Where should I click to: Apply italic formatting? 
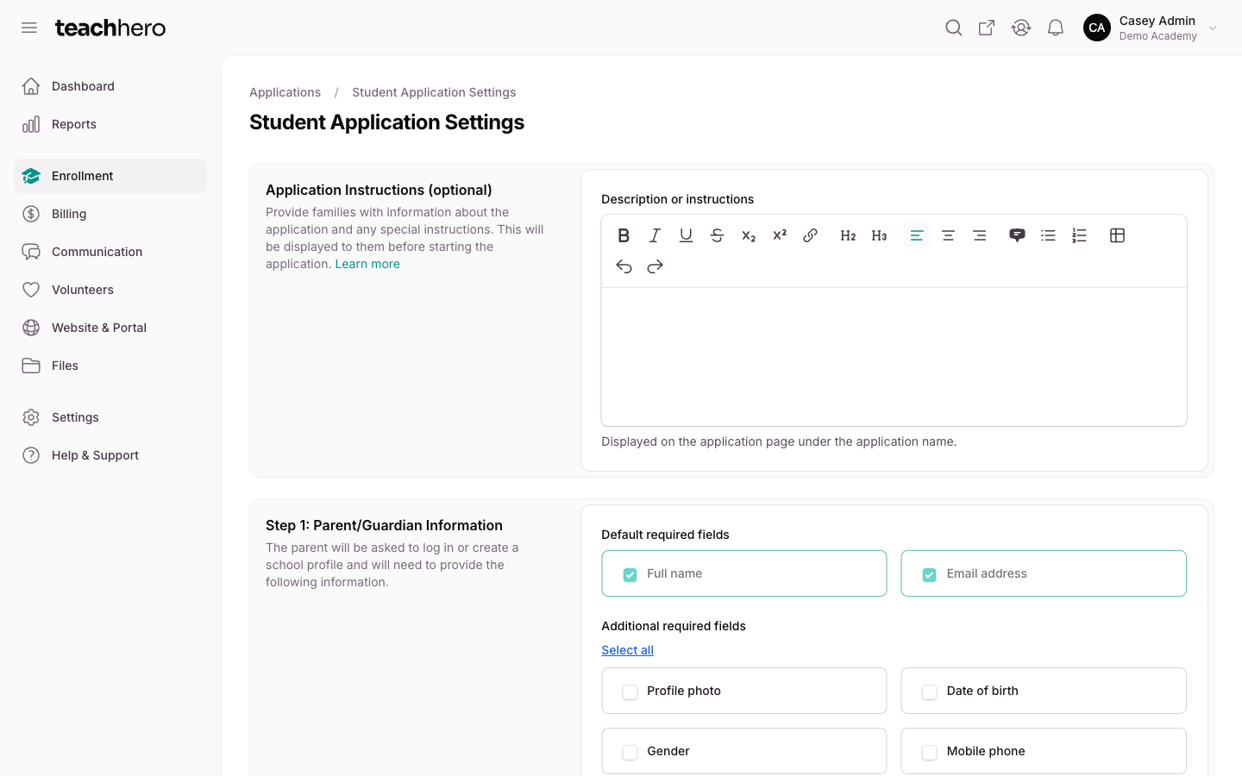(x=655, y=235)
